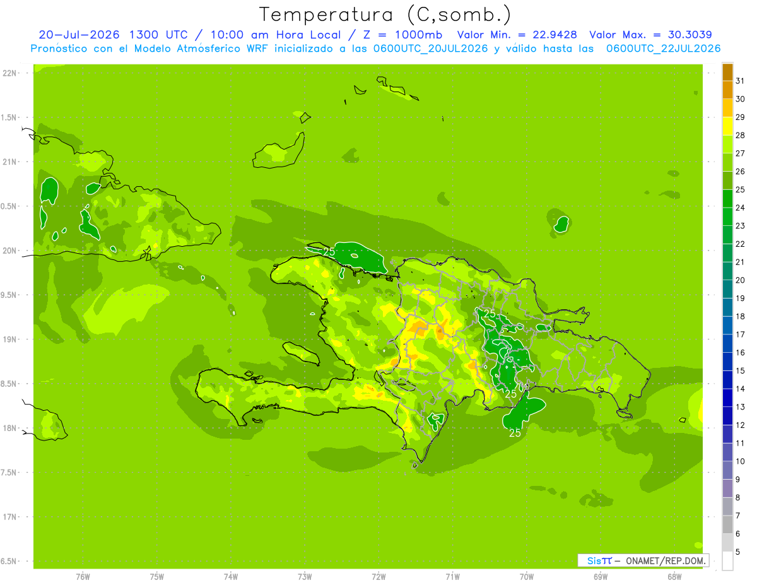757x585 pixels.
Task: Click the colorbar label '25'
Action: tap(740, 189)
